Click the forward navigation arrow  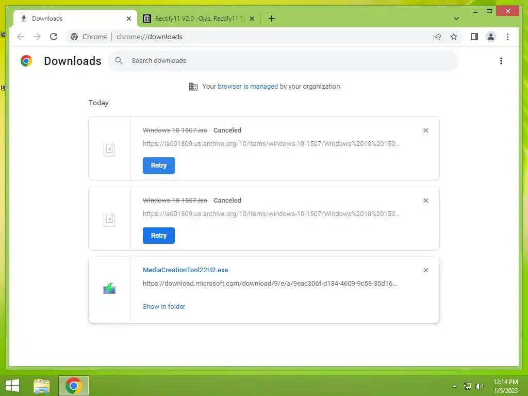[37, 37]
